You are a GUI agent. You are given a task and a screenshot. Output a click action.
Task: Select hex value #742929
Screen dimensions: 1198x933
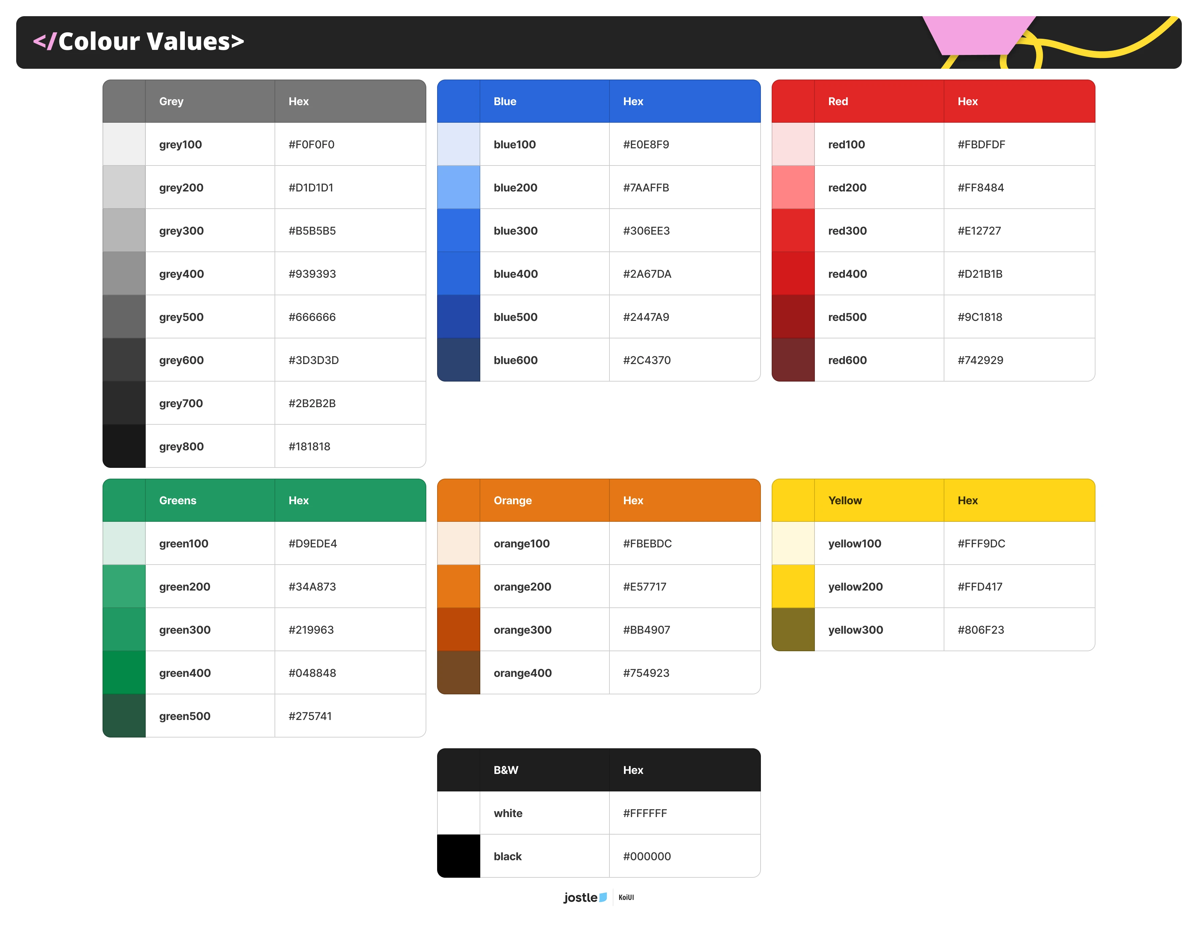pos(980,360)
